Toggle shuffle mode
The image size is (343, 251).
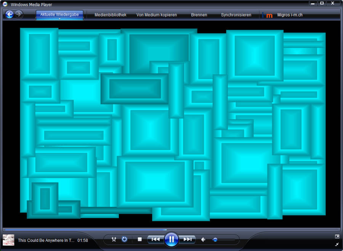(x=114, y=240)
